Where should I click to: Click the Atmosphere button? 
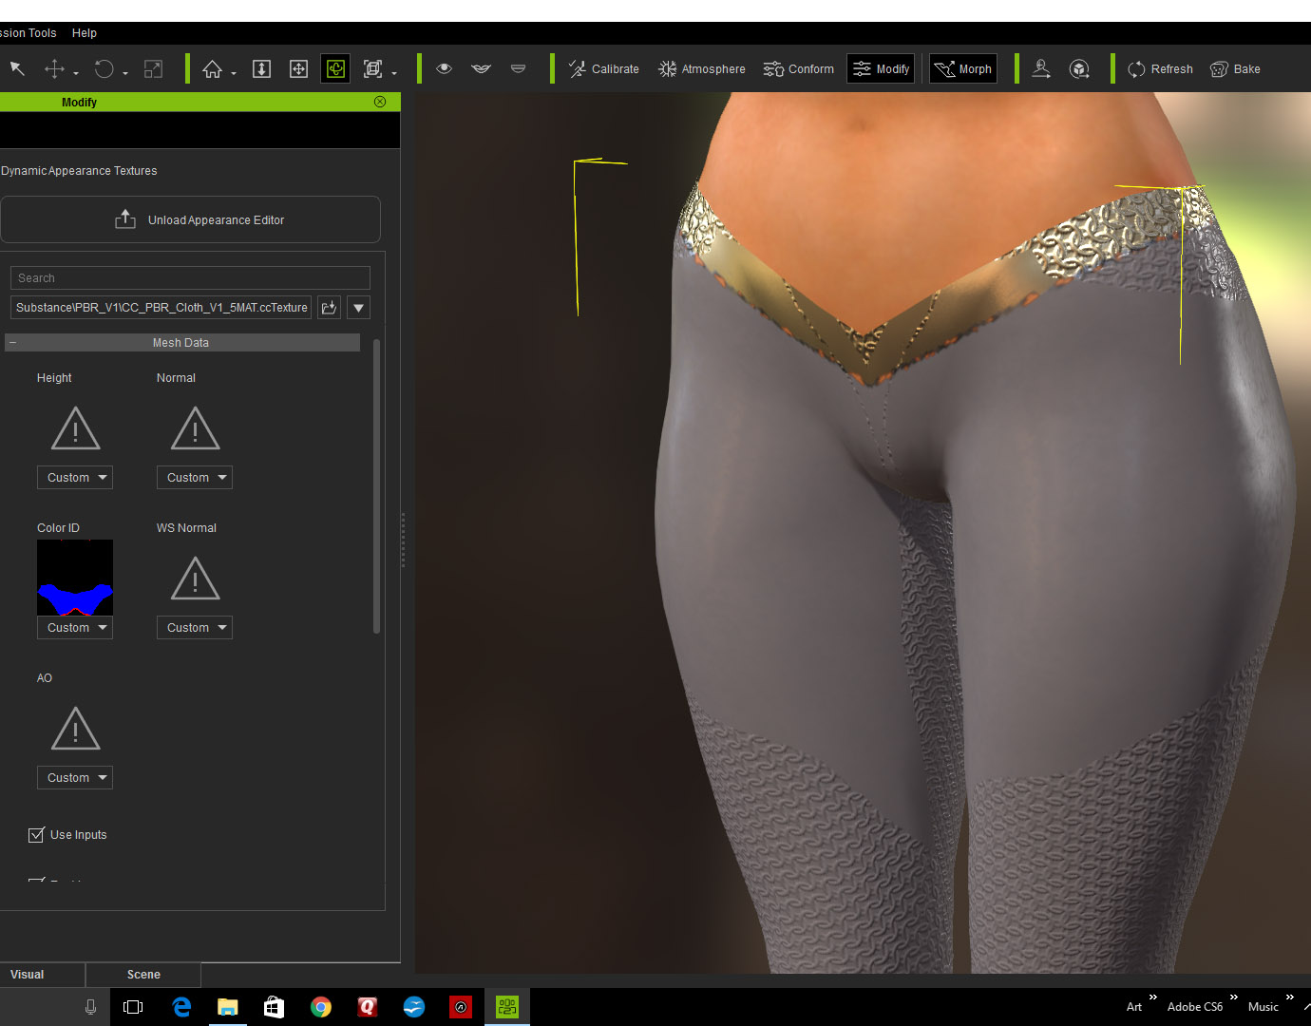pyautogui.click(x=702, y=68)
